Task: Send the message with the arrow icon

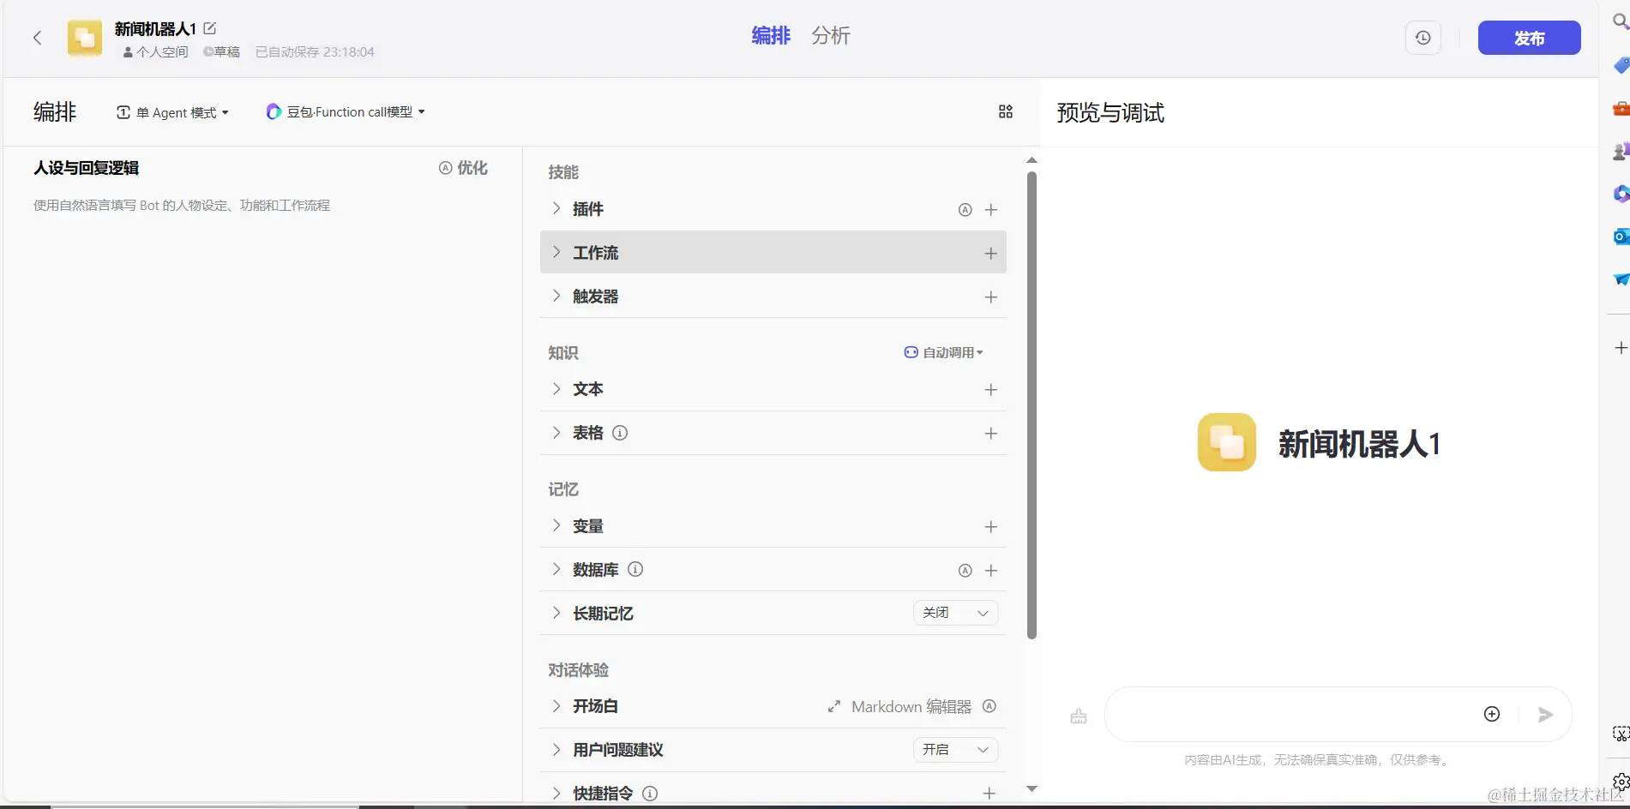Action: tap(1545, 715)
